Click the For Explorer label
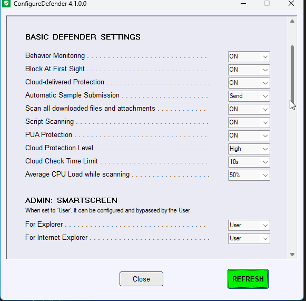The image size is (306, 301). [x=44, y=224]
